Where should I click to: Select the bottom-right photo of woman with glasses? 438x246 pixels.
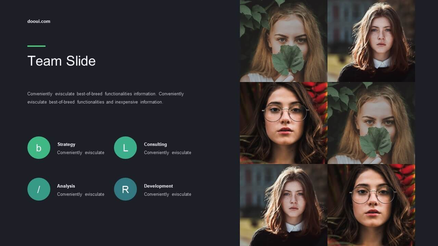[x=371, y=205]
